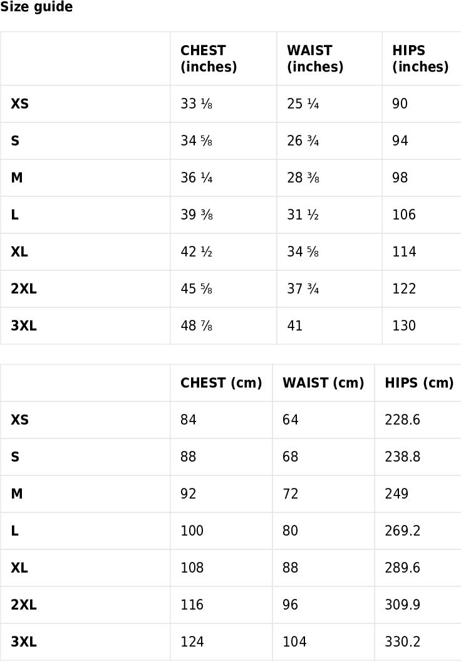Click the chest value 34 ⅝ for size S
This screenshot has width=461, height=661.
tap(197, 141)
